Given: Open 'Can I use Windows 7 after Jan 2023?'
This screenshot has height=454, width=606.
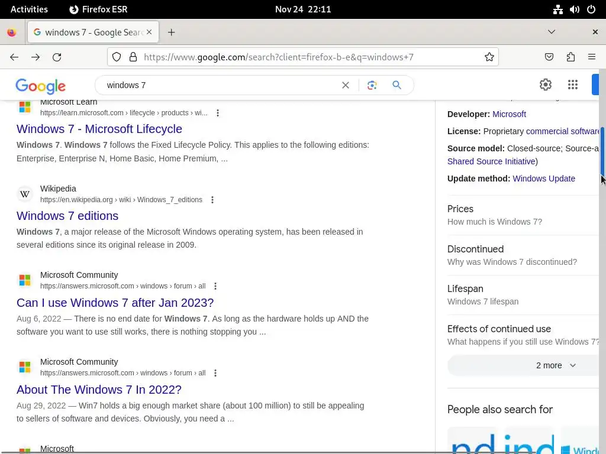Looking at the screenshot, I should [x=115, y=303].
